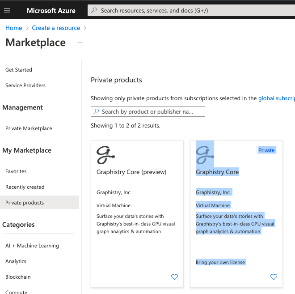Open Recently created list
This screenshot has height=294, width=295.
coord(25,187)
